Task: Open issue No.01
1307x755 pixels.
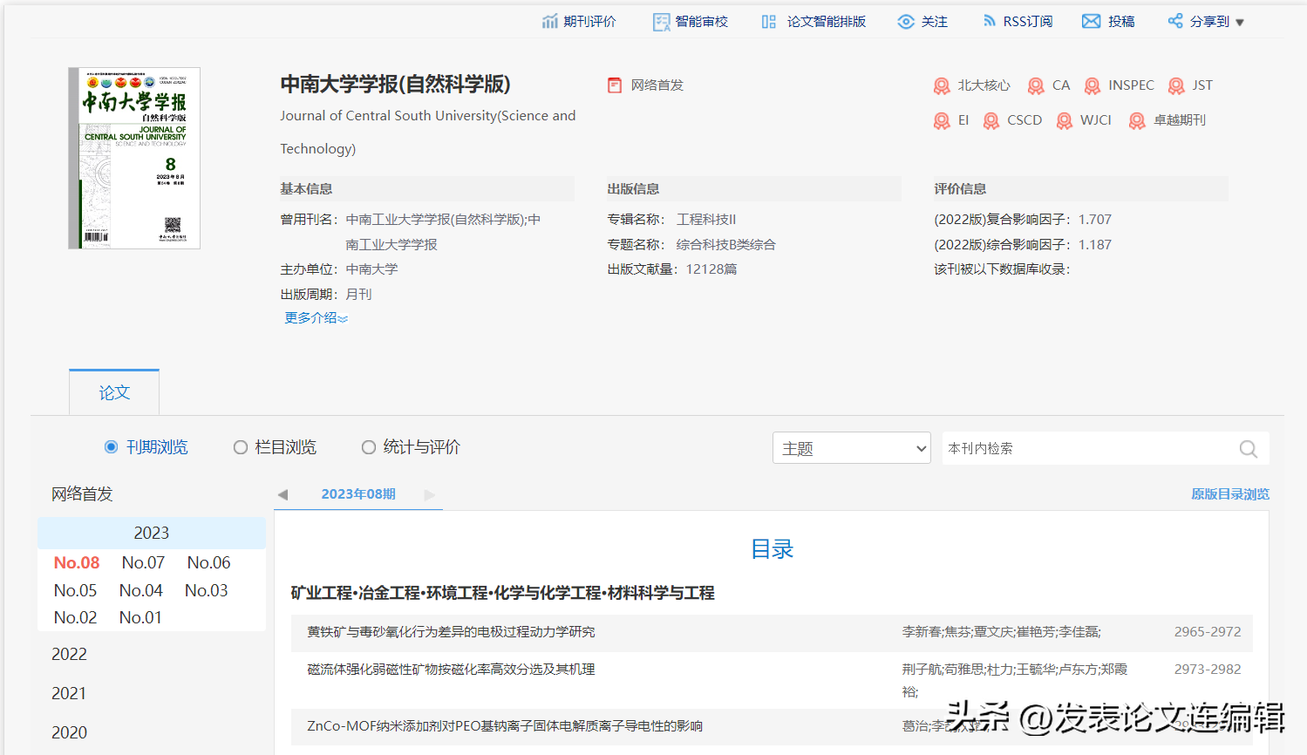Action: pyautogui.click(x=140, y=618)
